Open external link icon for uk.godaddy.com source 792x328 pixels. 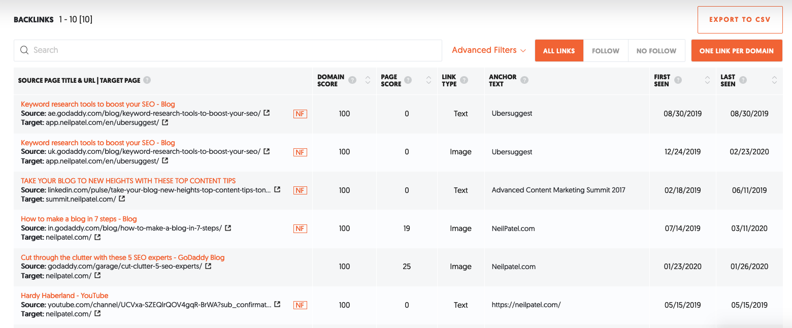point(267,151)
